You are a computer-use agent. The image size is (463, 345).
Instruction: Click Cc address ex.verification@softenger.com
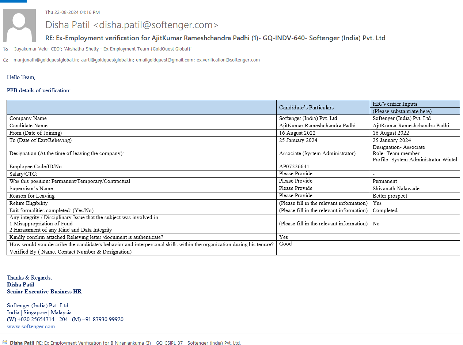[x=228, y=60]
